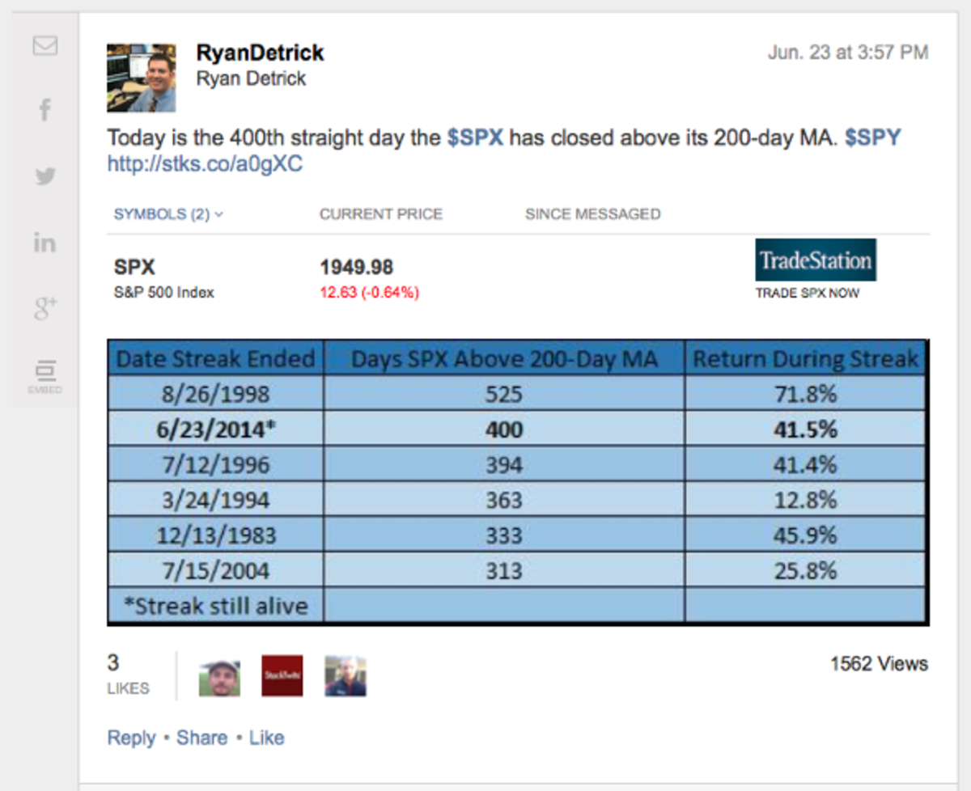Click Reply under the post
The width and height of the screenshot is (971, 791).
131,738
